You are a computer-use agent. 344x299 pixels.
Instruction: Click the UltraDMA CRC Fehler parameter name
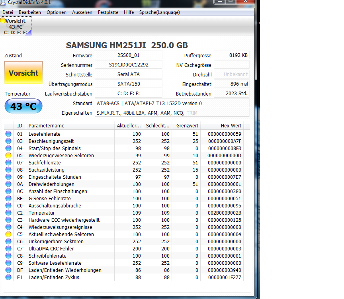click(x=51, y=248)
